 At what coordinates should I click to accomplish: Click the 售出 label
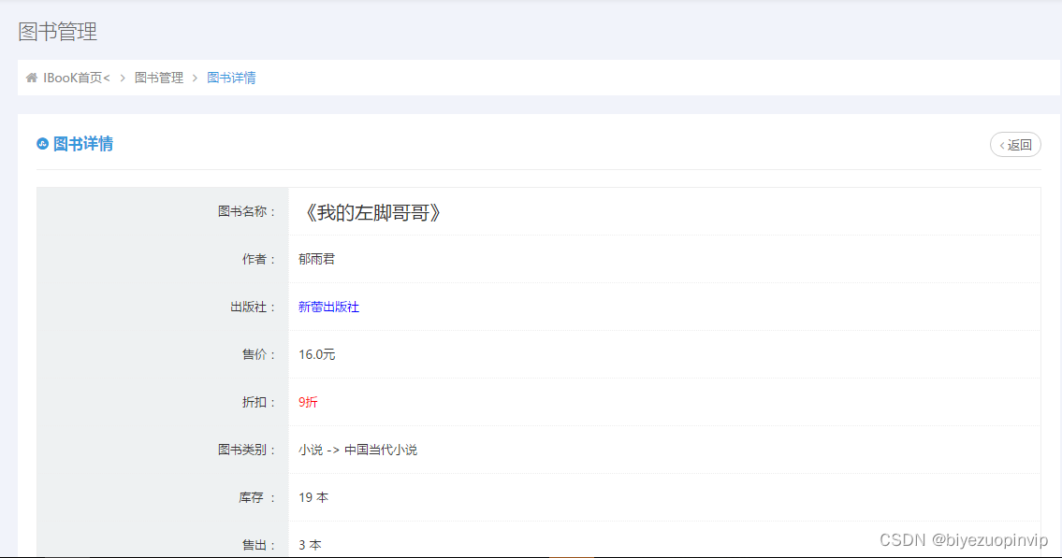tap(259, 545)
